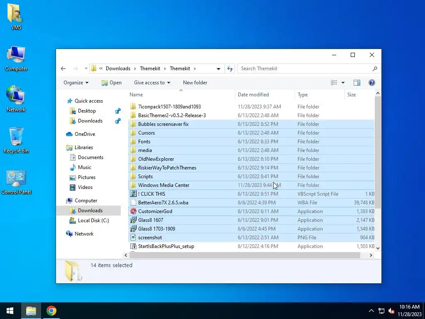Select Network in the navigation pane
The height and width of the screenshot is (319, 425).
point(80,234)
